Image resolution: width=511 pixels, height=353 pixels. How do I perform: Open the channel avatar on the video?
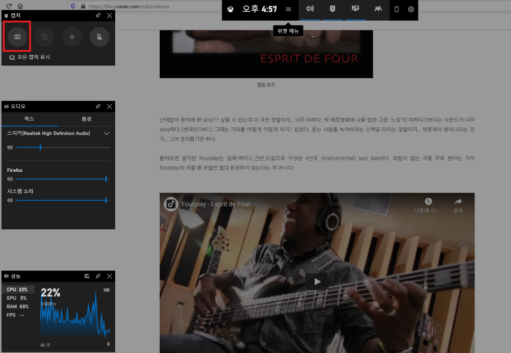(171, 204)
